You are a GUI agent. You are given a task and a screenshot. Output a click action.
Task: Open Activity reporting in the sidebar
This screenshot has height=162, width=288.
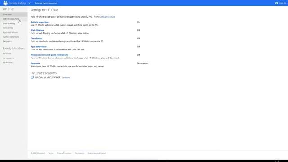click(x=11, y=19)
